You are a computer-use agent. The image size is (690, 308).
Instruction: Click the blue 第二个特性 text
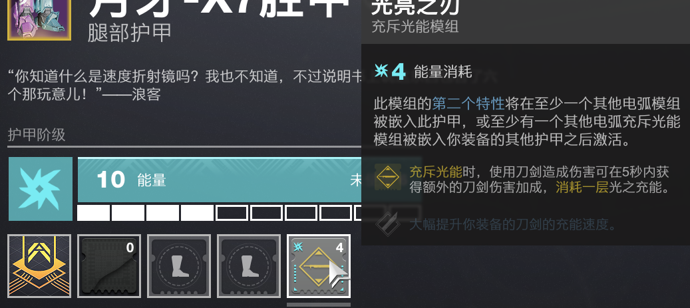(x=468, y=104)
